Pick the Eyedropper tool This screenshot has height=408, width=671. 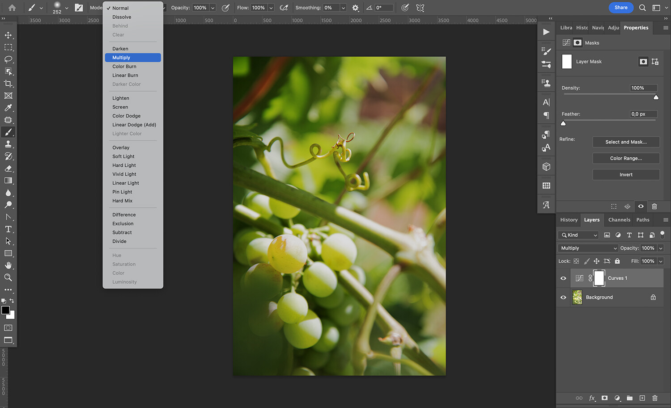coord(8,108)
